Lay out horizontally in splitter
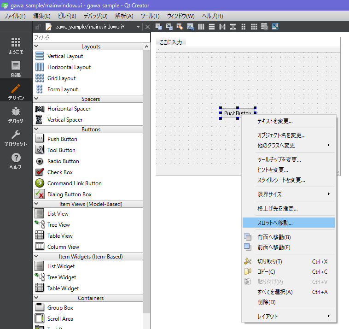The image size is (349, 329). point(222,27)
